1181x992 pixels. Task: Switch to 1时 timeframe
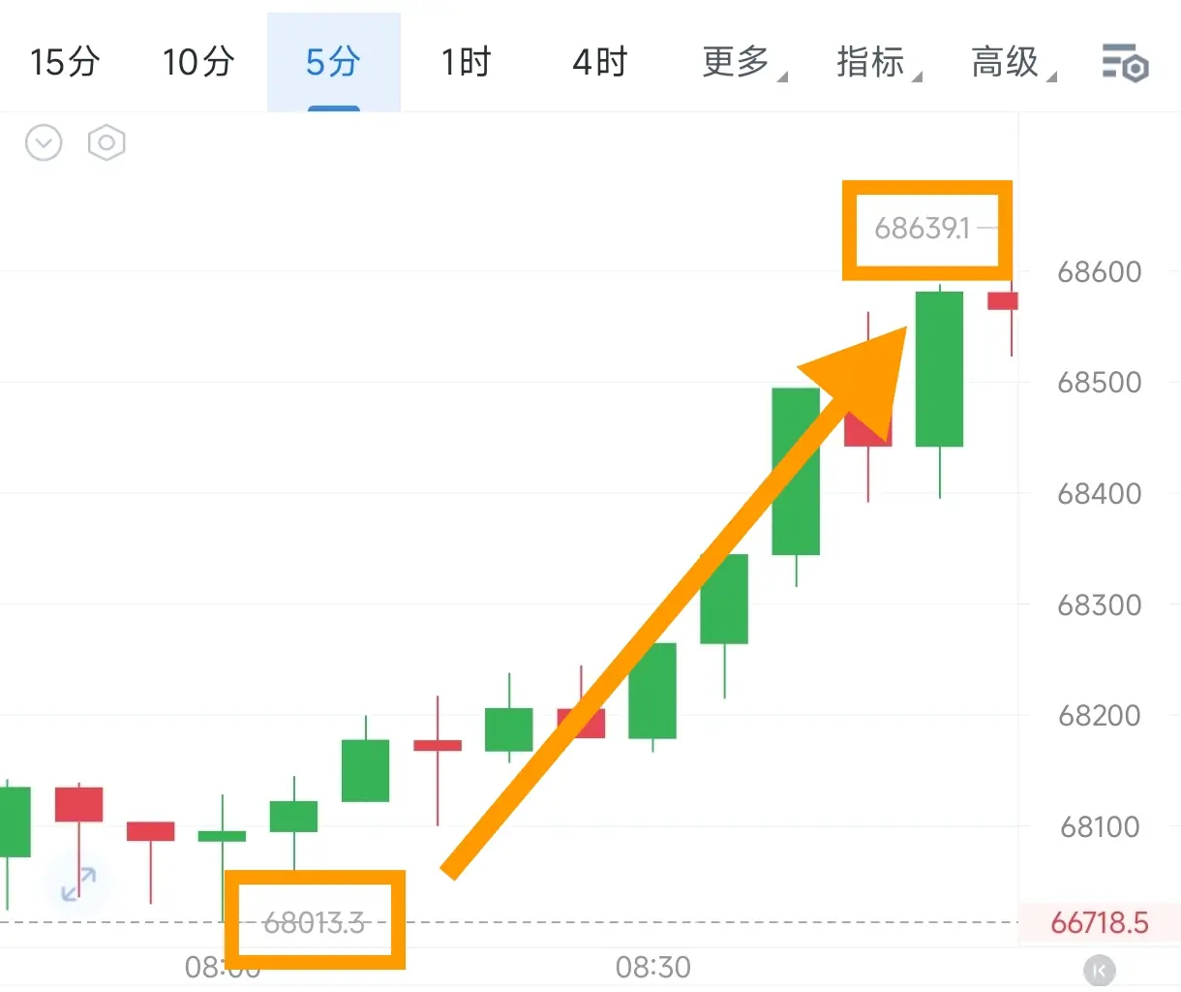[466, 62]
